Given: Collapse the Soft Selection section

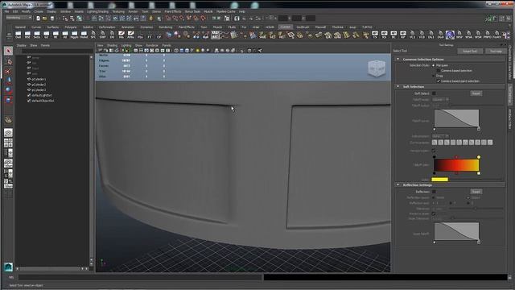Looking at the screenshot, I should [398, 86].
